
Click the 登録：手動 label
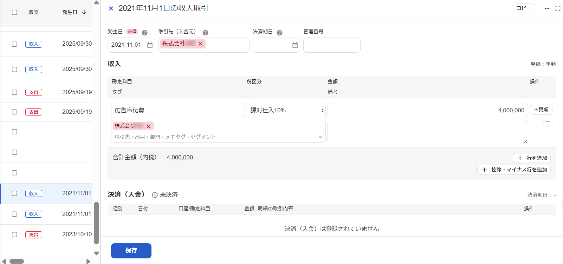[543, 64]
